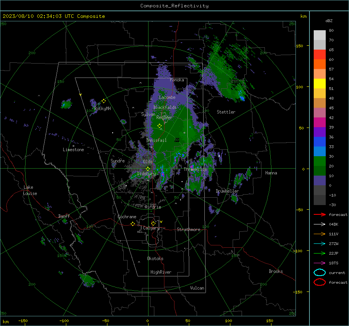The height and width of the screenshot is (326, 349).
Task: Click the Brooks town label
Action: coord(276,271)
